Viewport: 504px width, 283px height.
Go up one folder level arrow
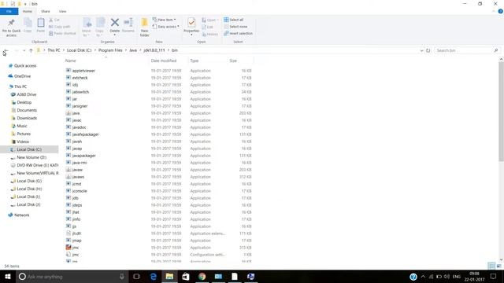(31, 50)
